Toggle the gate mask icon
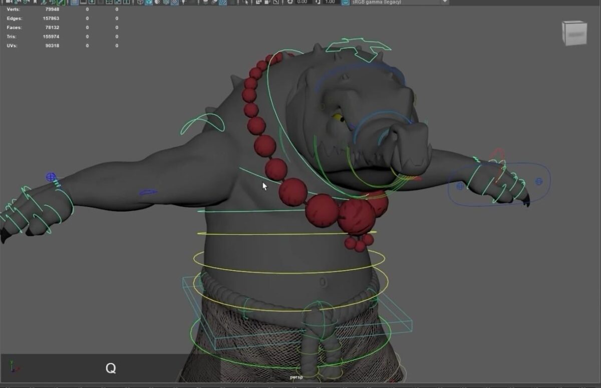 click(100, 3)
